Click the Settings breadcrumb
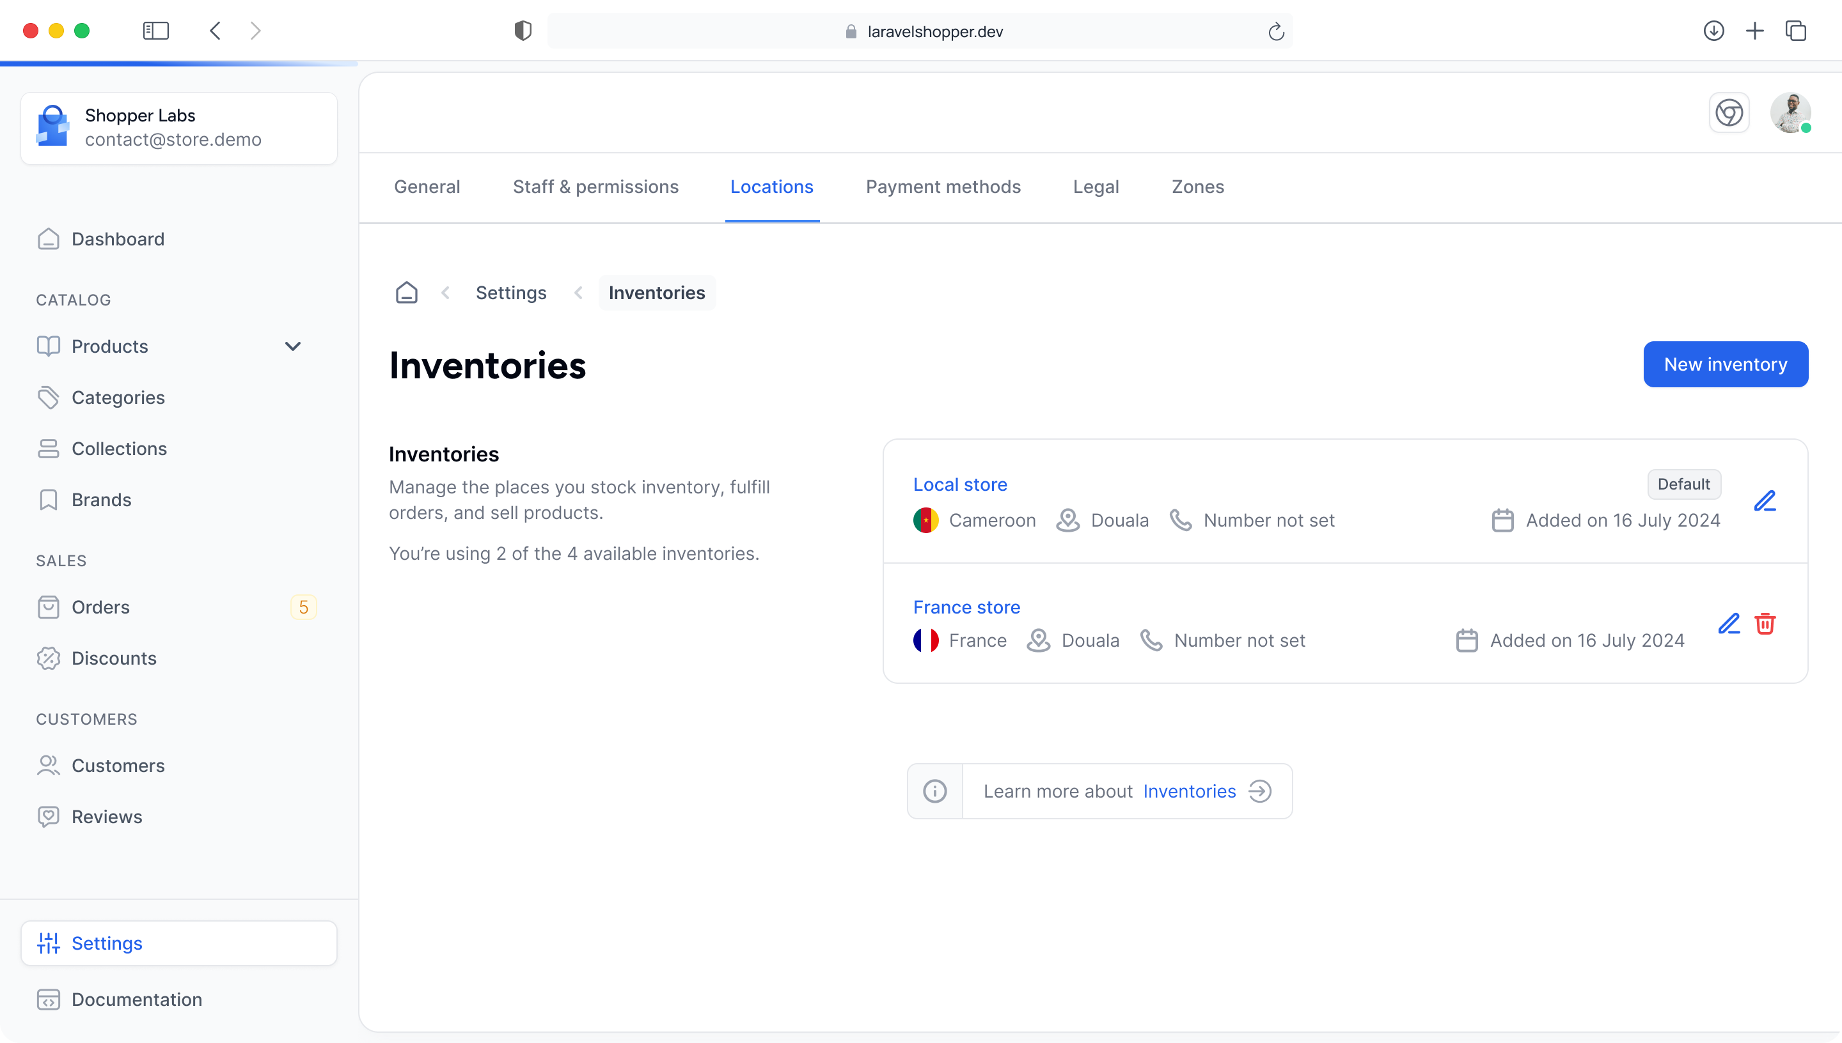Screen dimensions: 1842x1043 point(510,293)
